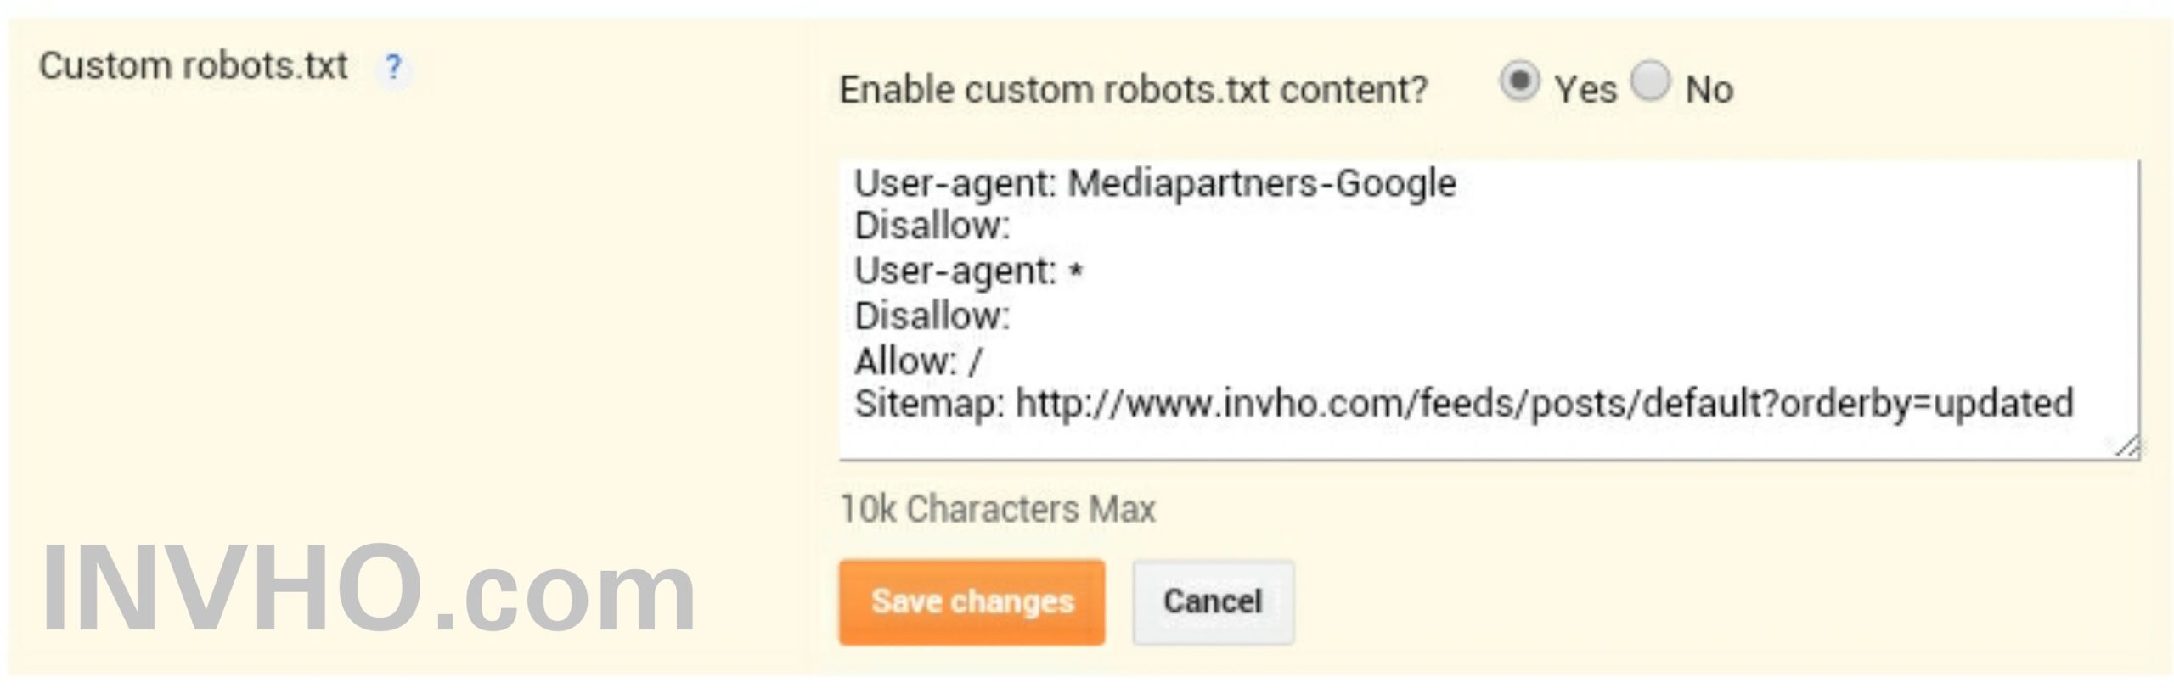Click the word Allow in textarea
This screenshot has height=688, width=2174.
click(904, 361)
